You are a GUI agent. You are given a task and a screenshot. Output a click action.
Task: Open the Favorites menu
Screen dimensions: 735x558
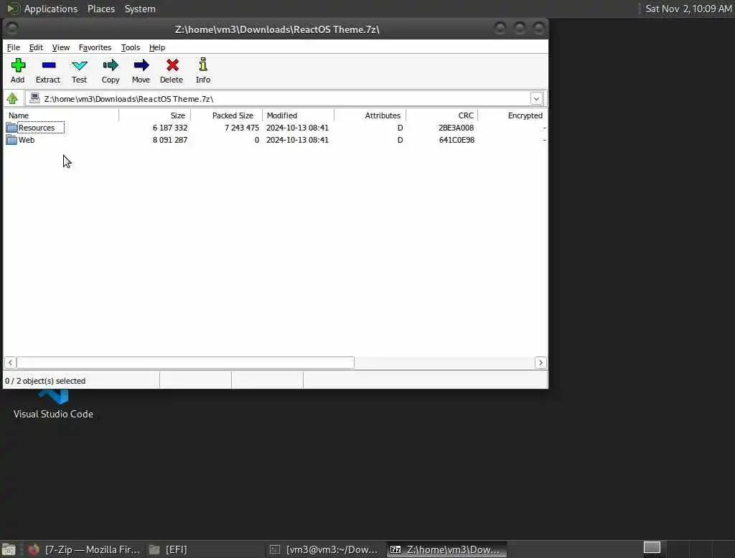click(95, 47)
